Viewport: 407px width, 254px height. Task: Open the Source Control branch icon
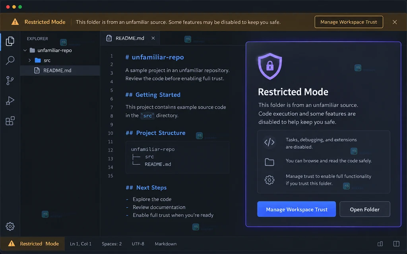(x=10, y=81)
